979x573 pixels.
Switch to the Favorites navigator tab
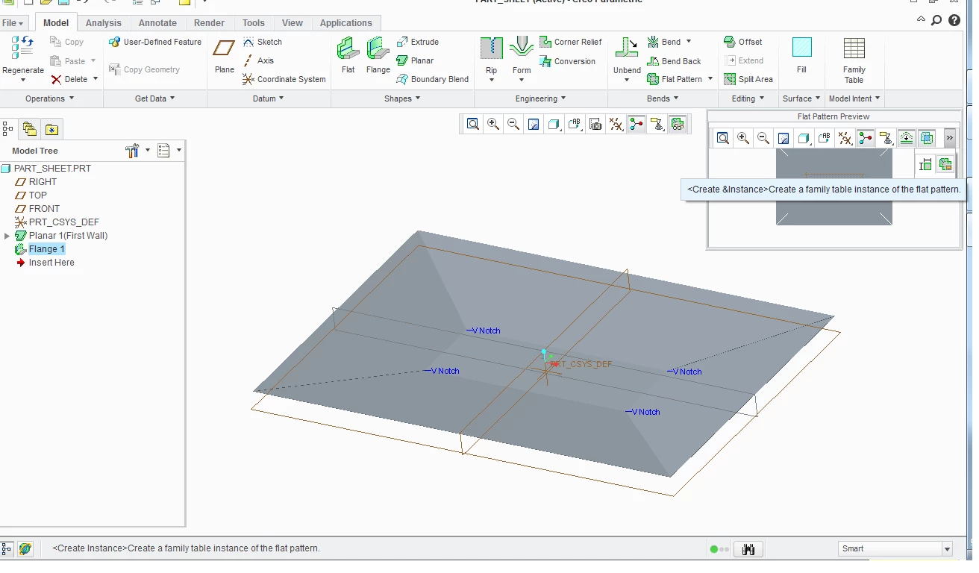(51, 129)
